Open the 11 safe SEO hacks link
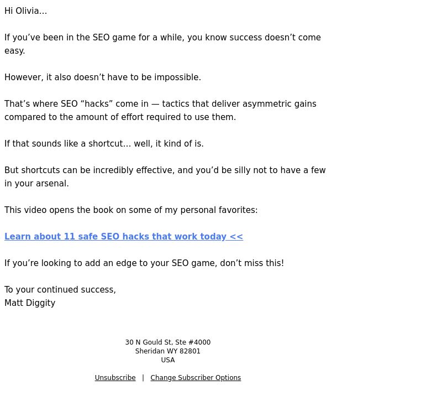This screenshot has height=406, width=442. coord(123,236)
